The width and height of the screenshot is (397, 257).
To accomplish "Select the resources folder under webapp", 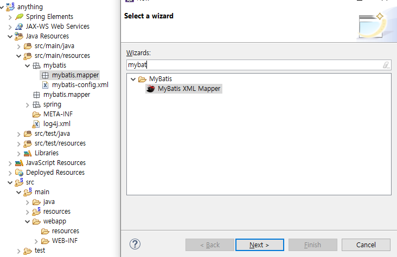I will [66, 231].
